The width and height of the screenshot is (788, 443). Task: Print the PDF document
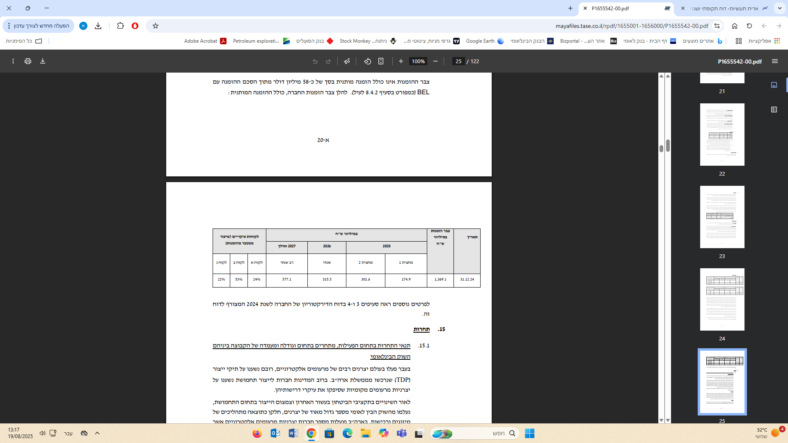[28, 61]
